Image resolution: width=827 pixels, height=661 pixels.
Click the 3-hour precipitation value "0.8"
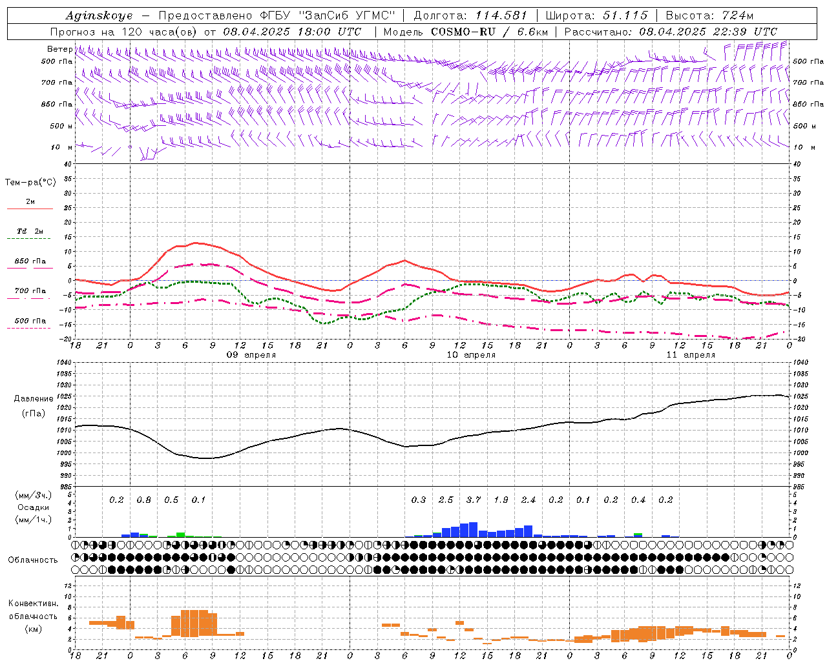(x=143, y=500)
